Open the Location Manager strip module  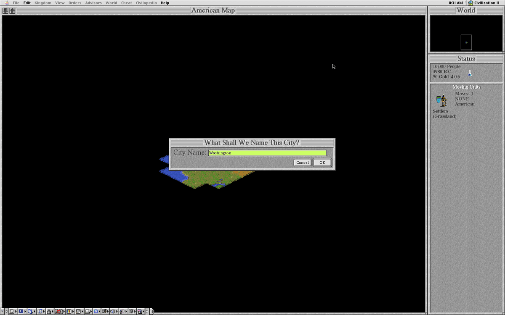click(60, 311)
